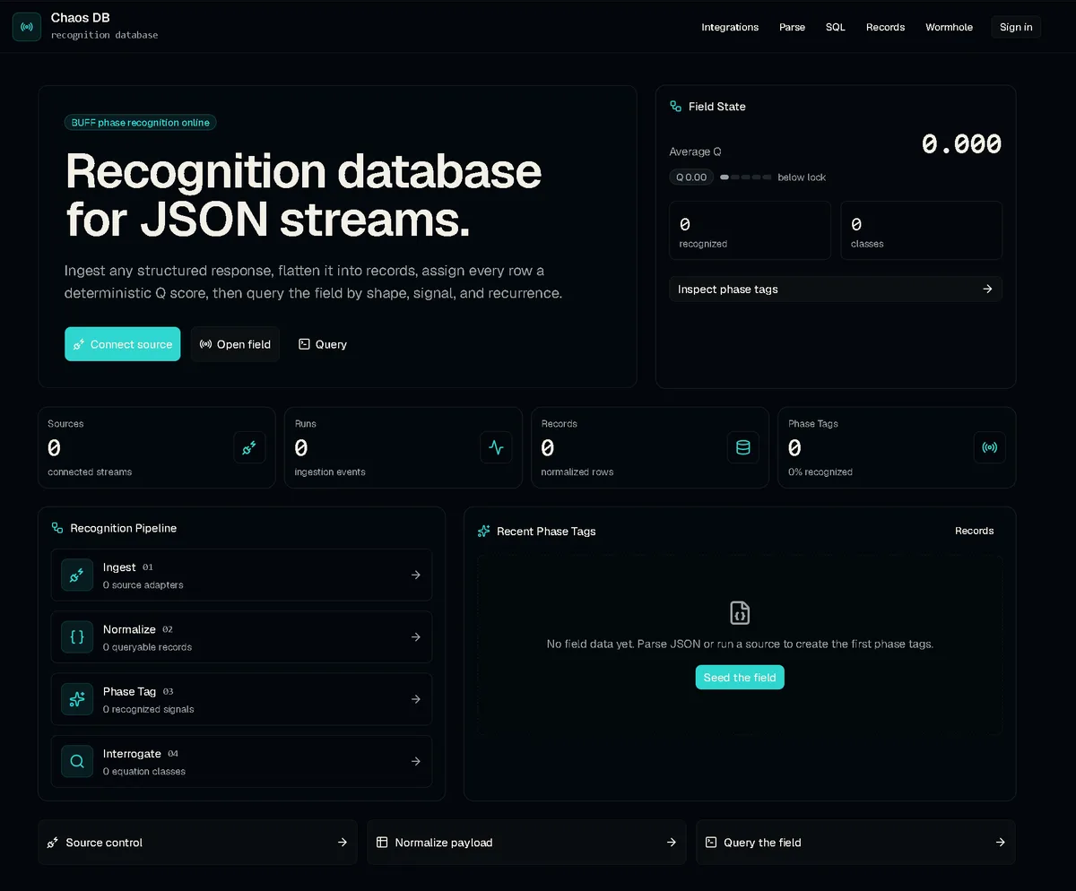Viewport: 1076px width, 891px height.
Task: Click the Source control plug icon
Action: point(53,843)
